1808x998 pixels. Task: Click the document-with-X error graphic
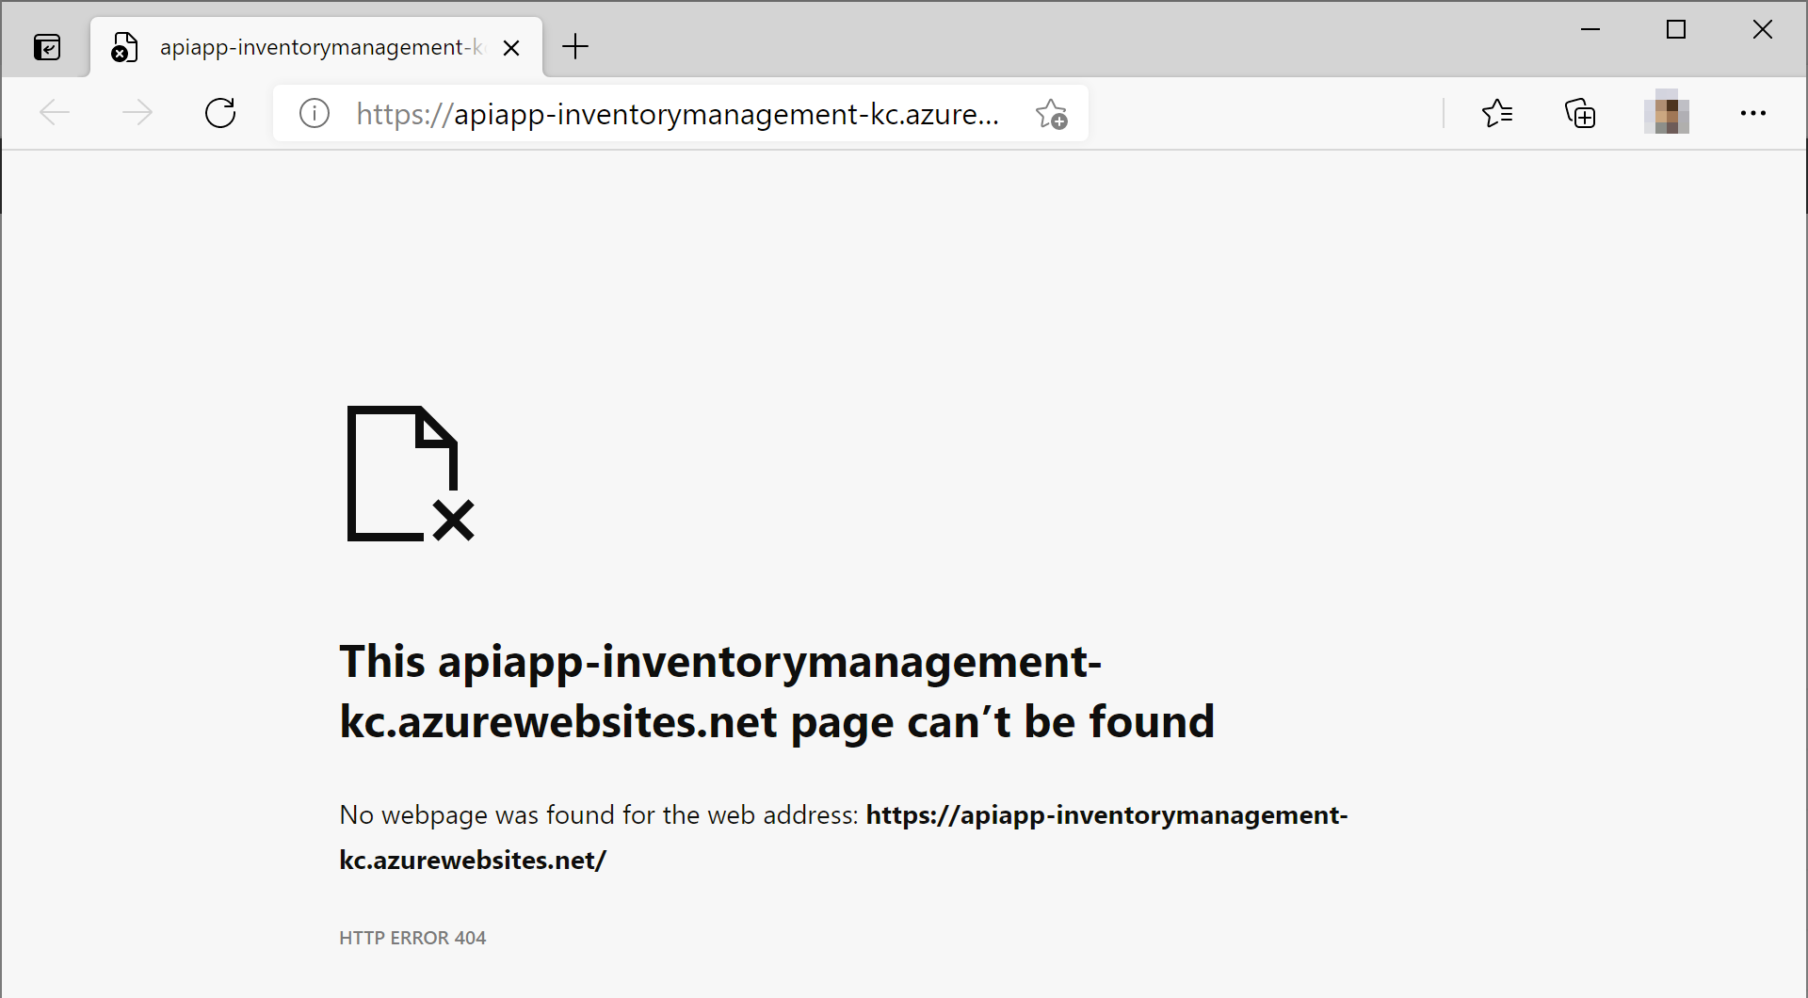click(x=410, y=474)
